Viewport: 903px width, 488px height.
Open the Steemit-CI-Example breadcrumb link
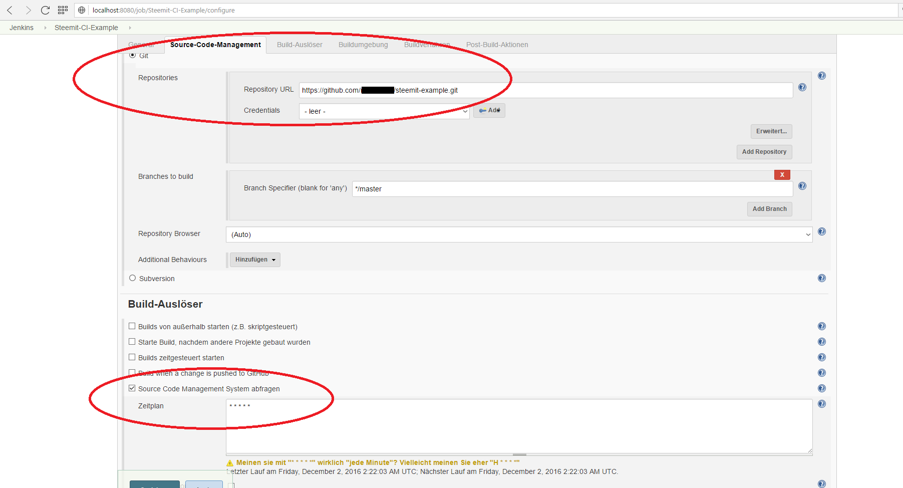coord(86,28)
